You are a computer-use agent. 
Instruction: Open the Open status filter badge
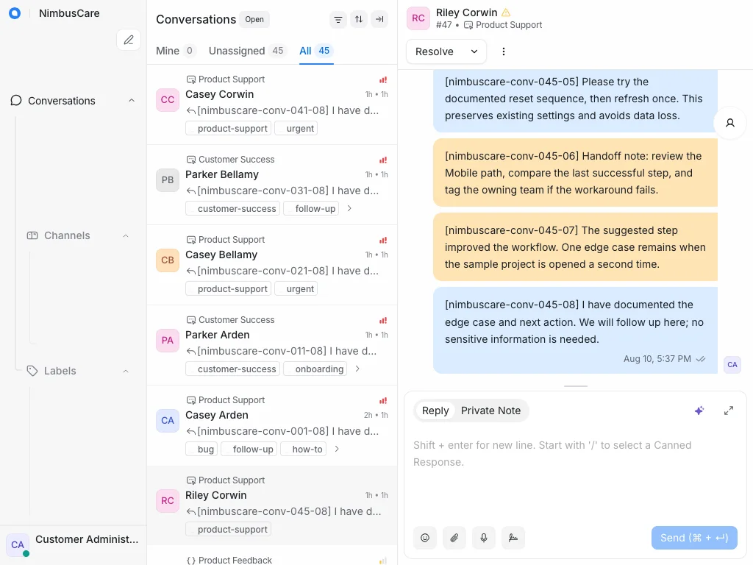coord(254,19)
